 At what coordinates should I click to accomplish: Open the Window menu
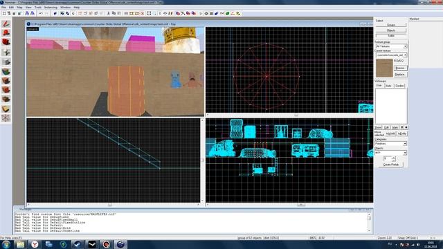[65, 8]
